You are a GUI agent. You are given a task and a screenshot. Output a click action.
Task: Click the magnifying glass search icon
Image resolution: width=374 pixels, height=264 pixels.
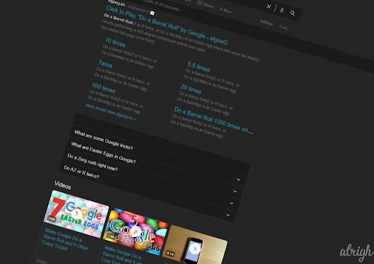[x=292, y=13]
